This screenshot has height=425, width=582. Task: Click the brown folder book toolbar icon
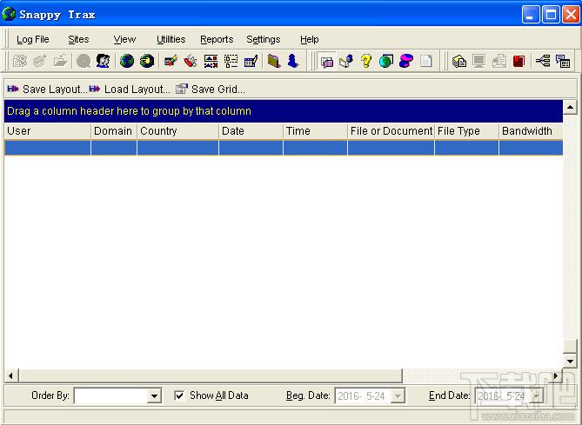click(x=274, y=61)
